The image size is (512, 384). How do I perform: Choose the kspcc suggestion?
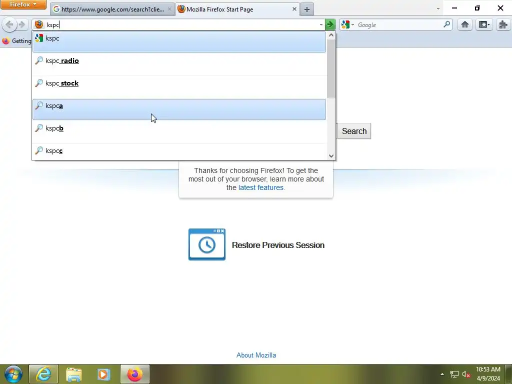click(179, 152)
